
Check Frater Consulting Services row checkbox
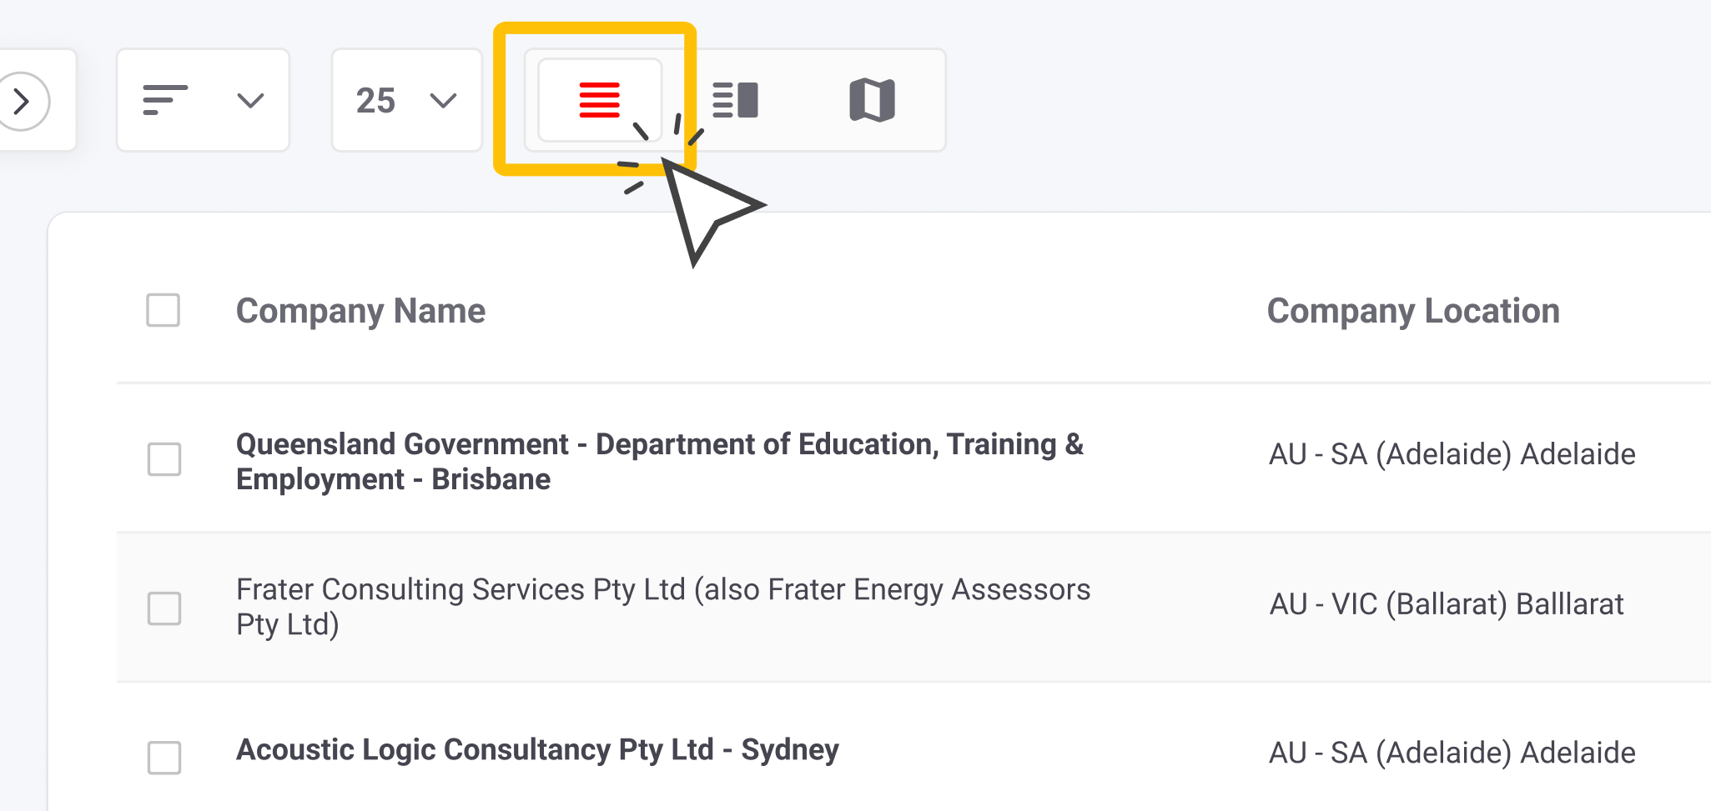point(164,608)
